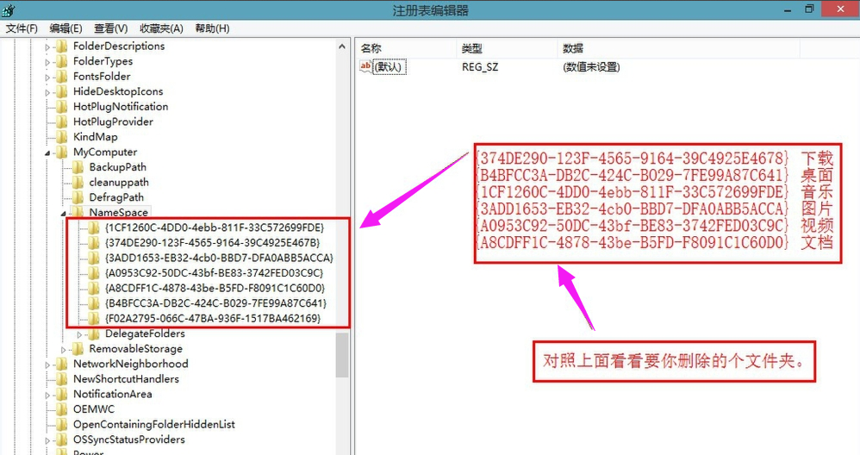The height and width of the screenshot is (455, 860).
Task: Open the 文件(F) menu
Action: pos(22,28)
